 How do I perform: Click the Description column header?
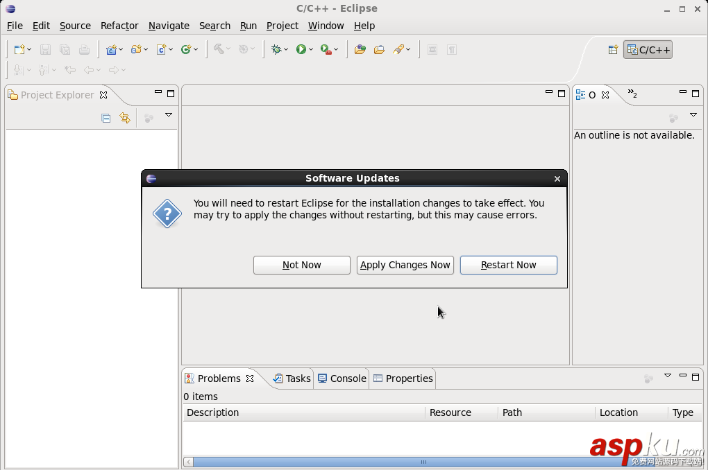point(304,412)
